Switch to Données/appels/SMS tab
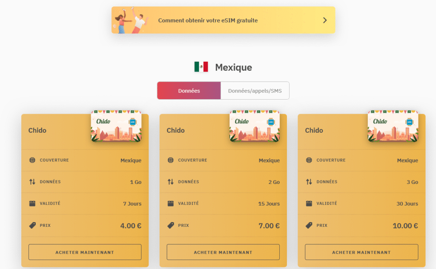This screenshot has height=269, width=436. point(255,91)
